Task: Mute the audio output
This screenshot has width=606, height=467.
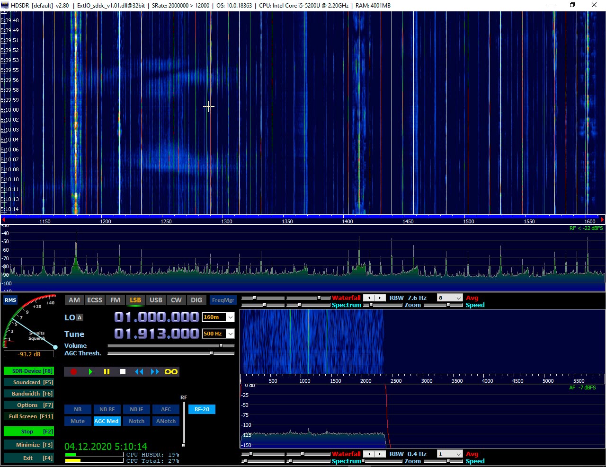Action: [x=78, y=421]
